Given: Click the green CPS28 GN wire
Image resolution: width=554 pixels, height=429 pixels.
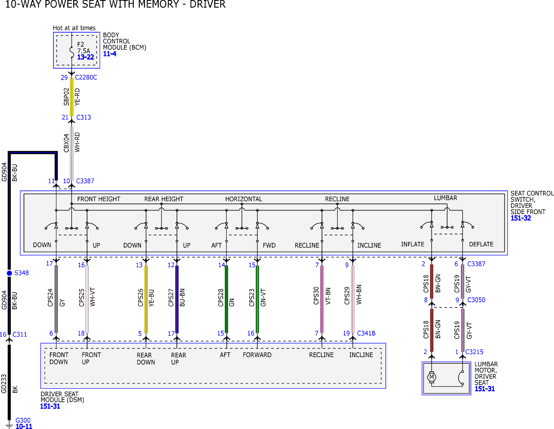Looking at the screenshot, I should tap(226, 299).
